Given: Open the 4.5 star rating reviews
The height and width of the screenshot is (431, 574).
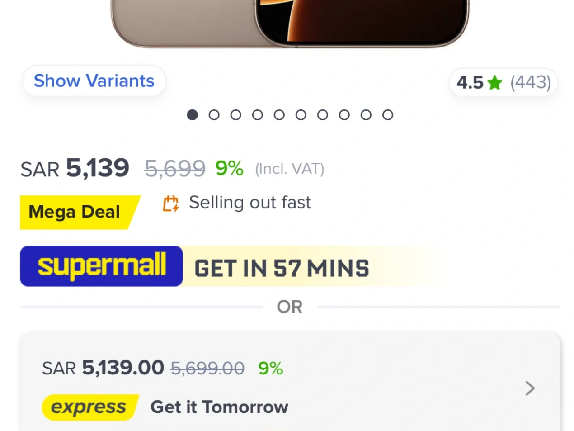Looking at the screenshot, I should 503,83.
